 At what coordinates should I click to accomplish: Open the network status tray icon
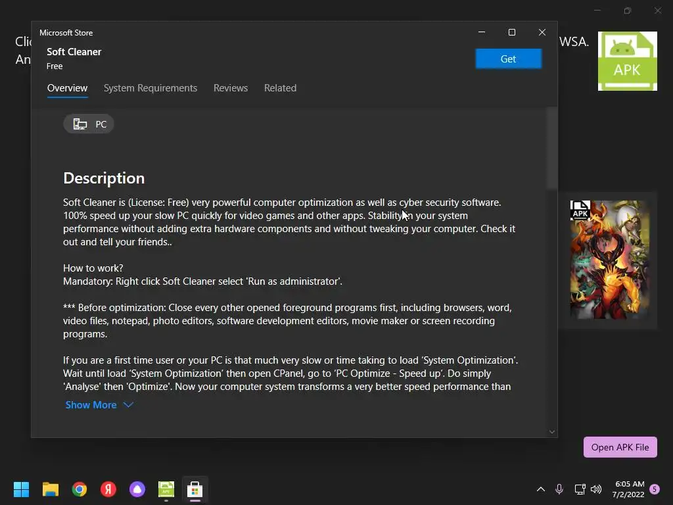click(x=580, y=489)
